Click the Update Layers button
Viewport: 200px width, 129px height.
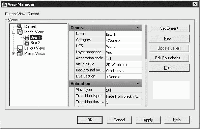coord(169,48)
